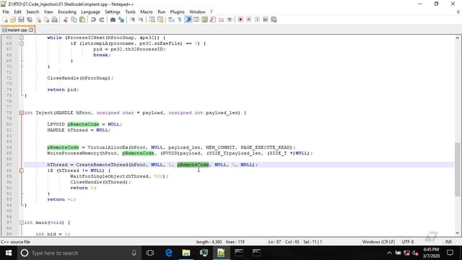
Task: Open the Edit menu
Action: point(17,12)
